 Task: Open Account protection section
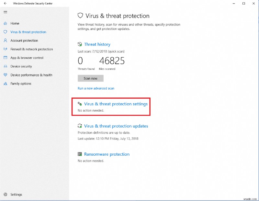[24, 41]
